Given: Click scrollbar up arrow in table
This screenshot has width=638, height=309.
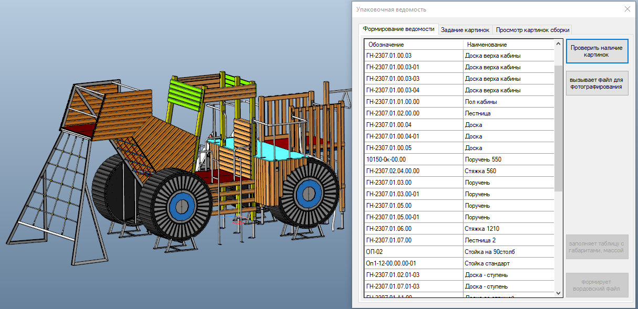Looking at the screenshot, I should coord(558,44).
